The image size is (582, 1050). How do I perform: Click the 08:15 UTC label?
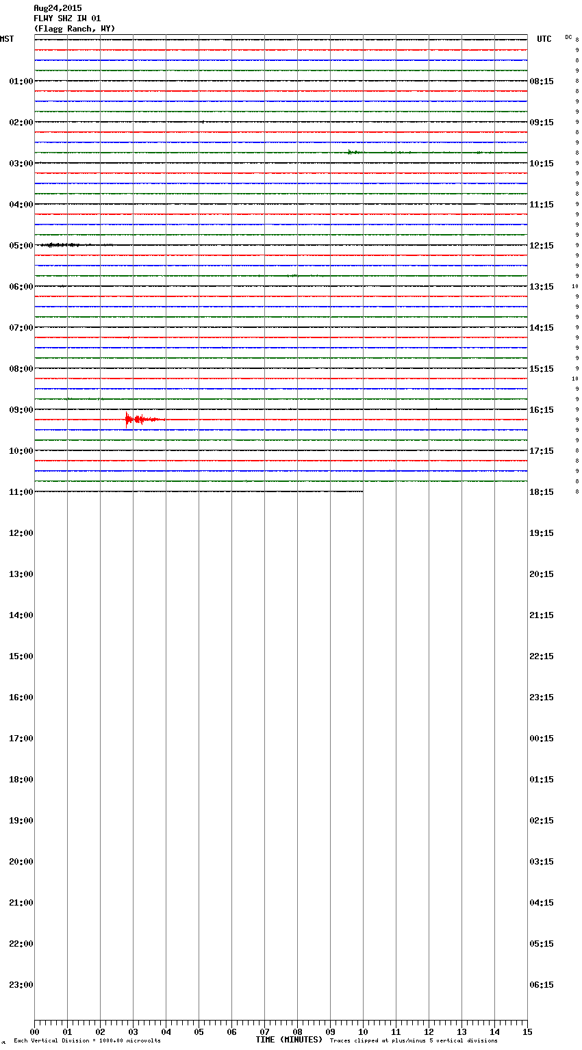coord(542,81)
